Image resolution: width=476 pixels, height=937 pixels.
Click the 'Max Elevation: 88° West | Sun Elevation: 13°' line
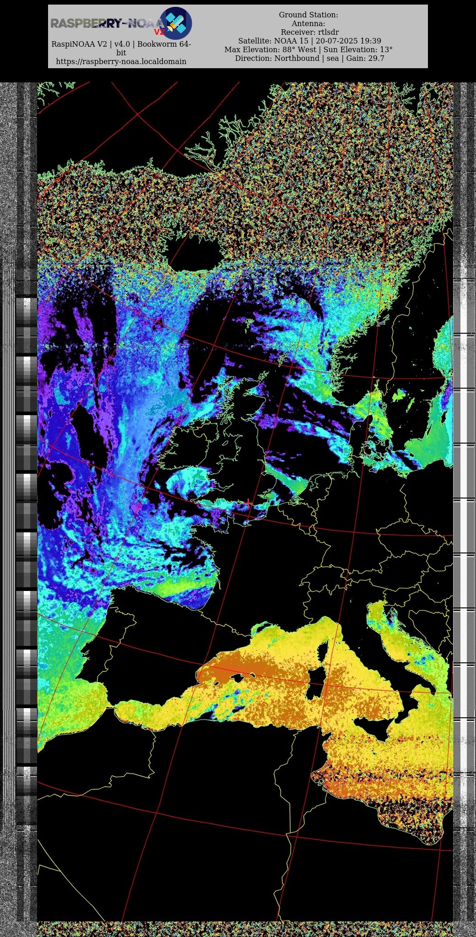pyautogui.click(x=308, y=50)
